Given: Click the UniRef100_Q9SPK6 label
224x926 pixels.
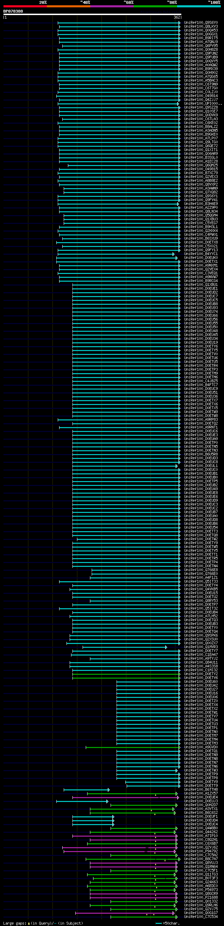Looking at the screenshot, I should tap(201, 636).
